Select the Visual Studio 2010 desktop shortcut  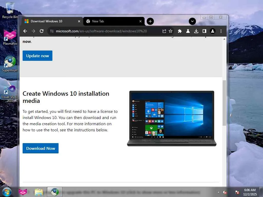click(x=10, y=94)
